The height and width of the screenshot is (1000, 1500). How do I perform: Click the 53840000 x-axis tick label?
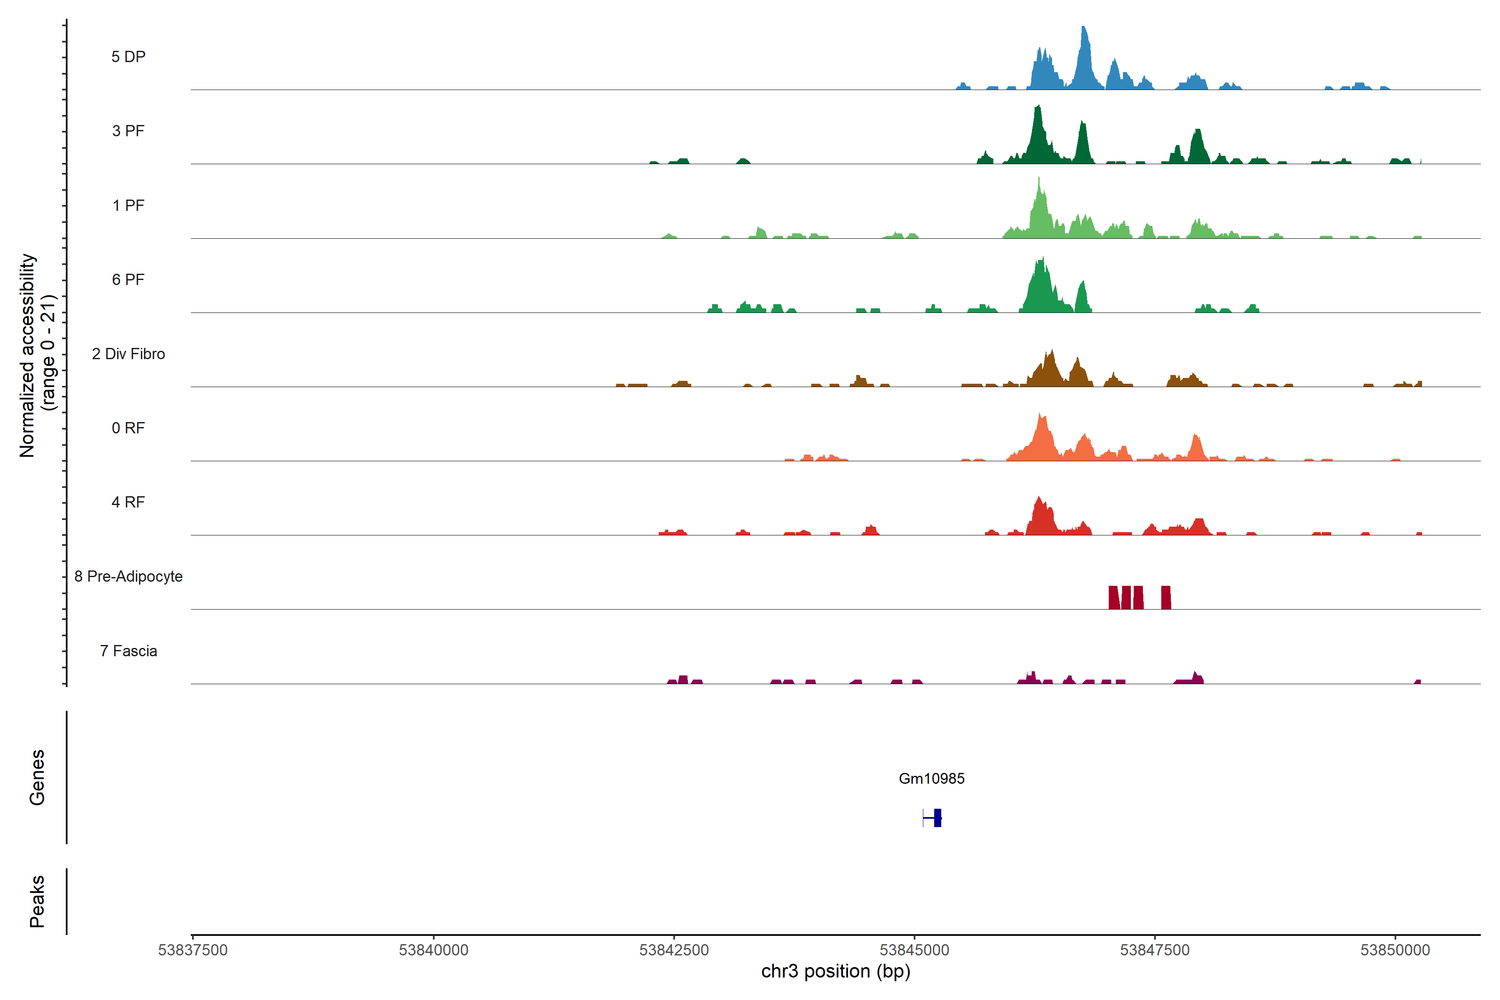(x=433, y=950)
